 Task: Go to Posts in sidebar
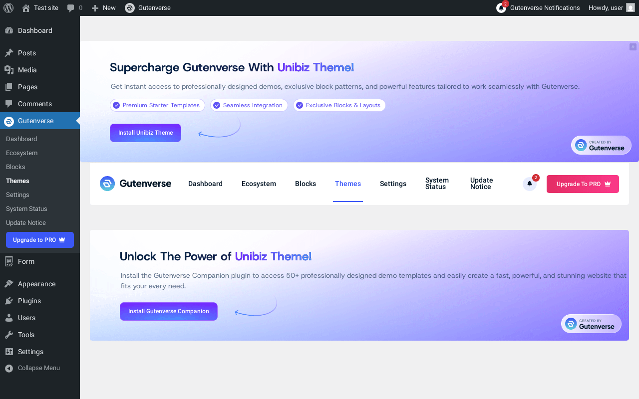[x=40, y=53]
